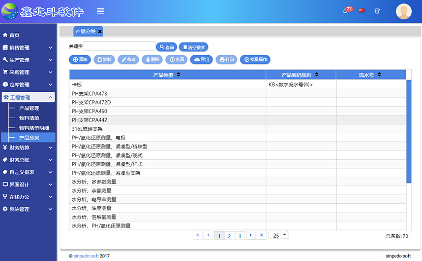This screenshot has width=422, height=261.
Task: Select the PH支架CPA450 row
Action: pos(237,111)
